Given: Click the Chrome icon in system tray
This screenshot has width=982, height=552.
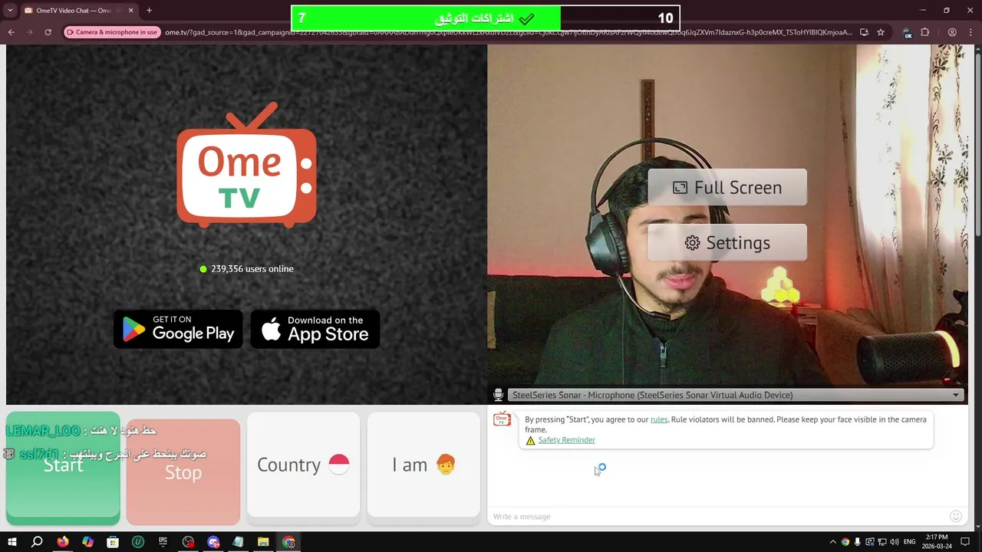Looking at the screenshot, I should (845, 542).
